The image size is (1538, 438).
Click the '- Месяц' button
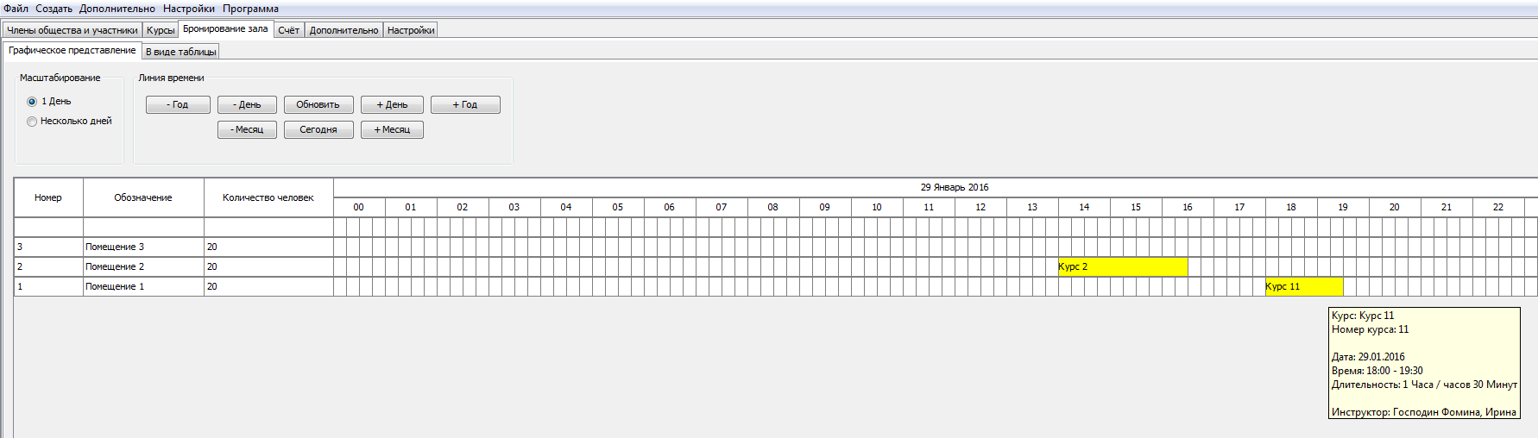pos(247,130)
